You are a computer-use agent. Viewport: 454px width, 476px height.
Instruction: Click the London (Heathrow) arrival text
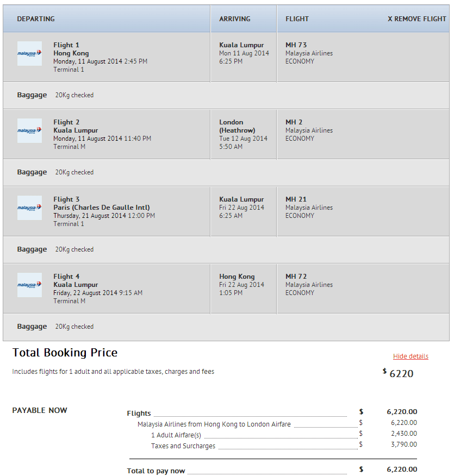(237, 126)
